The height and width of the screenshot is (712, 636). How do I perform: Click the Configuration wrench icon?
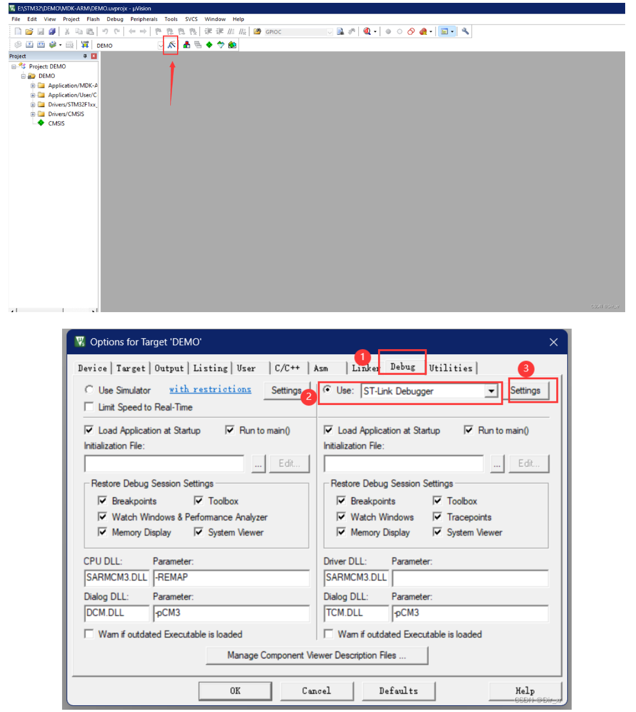click(x=465, y=31)
